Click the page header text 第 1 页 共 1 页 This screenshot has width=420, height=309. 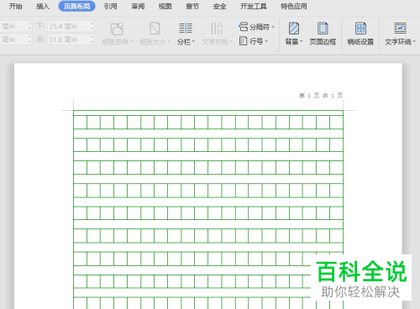pyautogui.click(x=321, y=96)
